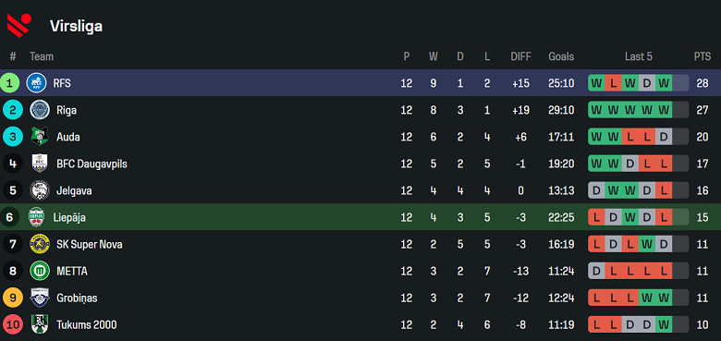This screenshot has height=341, width=721.
Task: Sort table by PTS column header
Action: click(703, 56)
